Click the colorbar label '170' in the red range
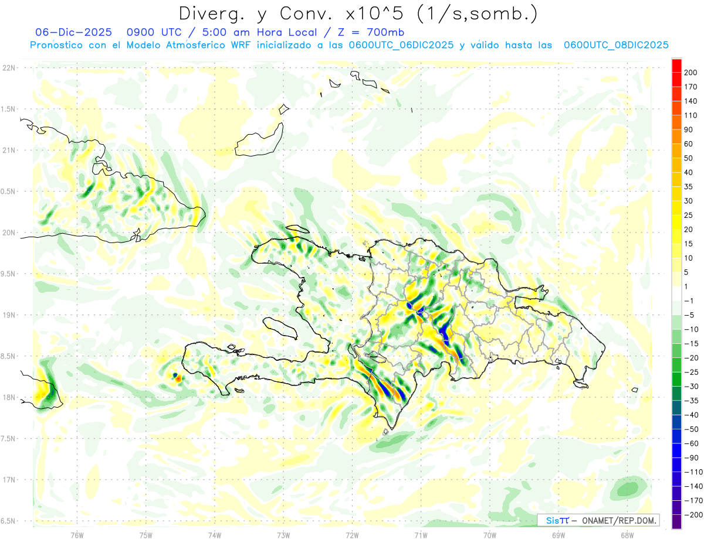This screenshot has width=704, height=543. click(x=691, y=87)
